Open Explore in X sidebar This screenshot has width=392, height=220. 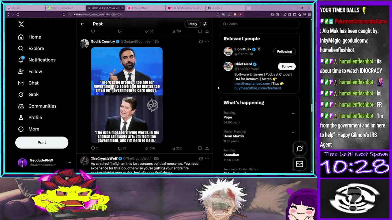click(x=31, y=49)
